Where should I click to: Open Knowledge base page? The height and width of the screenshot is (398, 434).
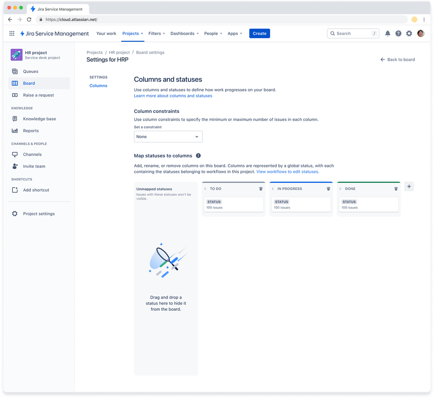pos(39,119)
